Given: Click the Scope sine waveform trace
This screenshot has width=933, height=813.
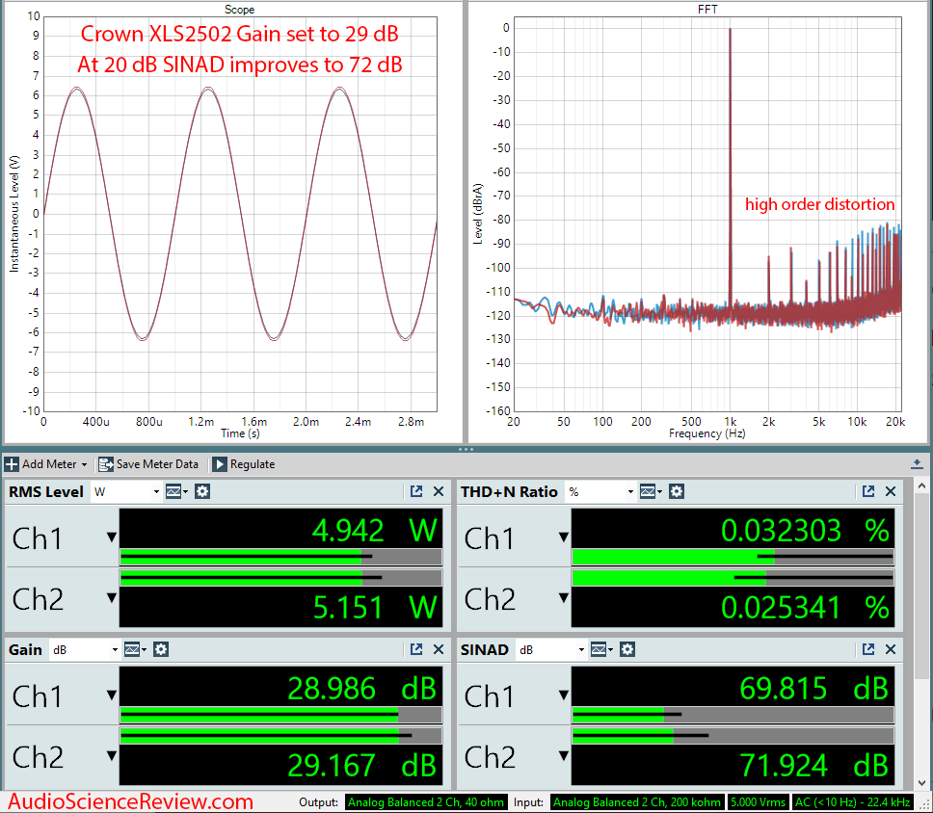Looking at the screenshot, I should (239, 213).
